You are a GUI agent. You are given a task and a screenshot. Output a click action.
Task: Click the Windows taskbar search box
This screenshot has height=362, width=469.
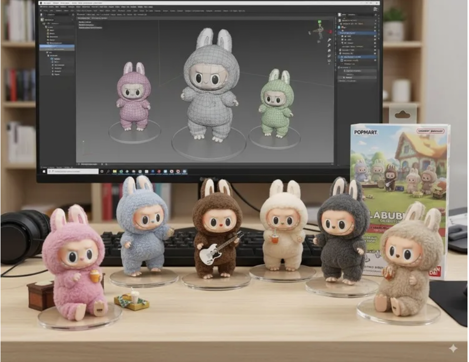[73, 171]
